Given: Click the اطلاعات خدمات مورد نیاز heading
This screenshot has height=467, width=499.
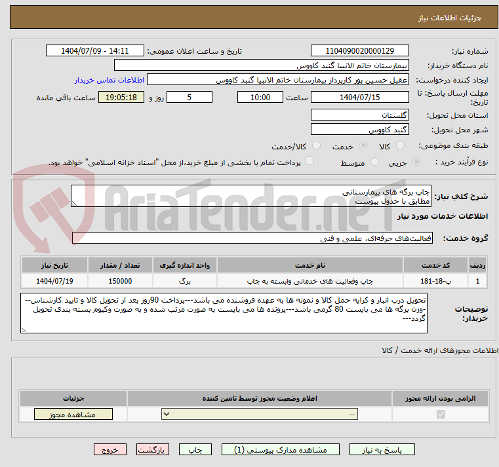Looking at the screenshot, I should (x=443, y=216).
